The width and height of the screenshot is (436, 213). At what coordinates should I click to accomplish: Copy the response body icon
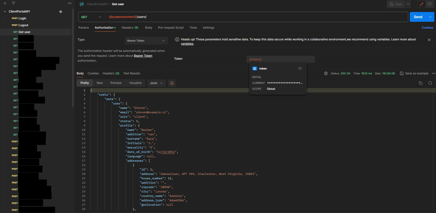(420, 83)
